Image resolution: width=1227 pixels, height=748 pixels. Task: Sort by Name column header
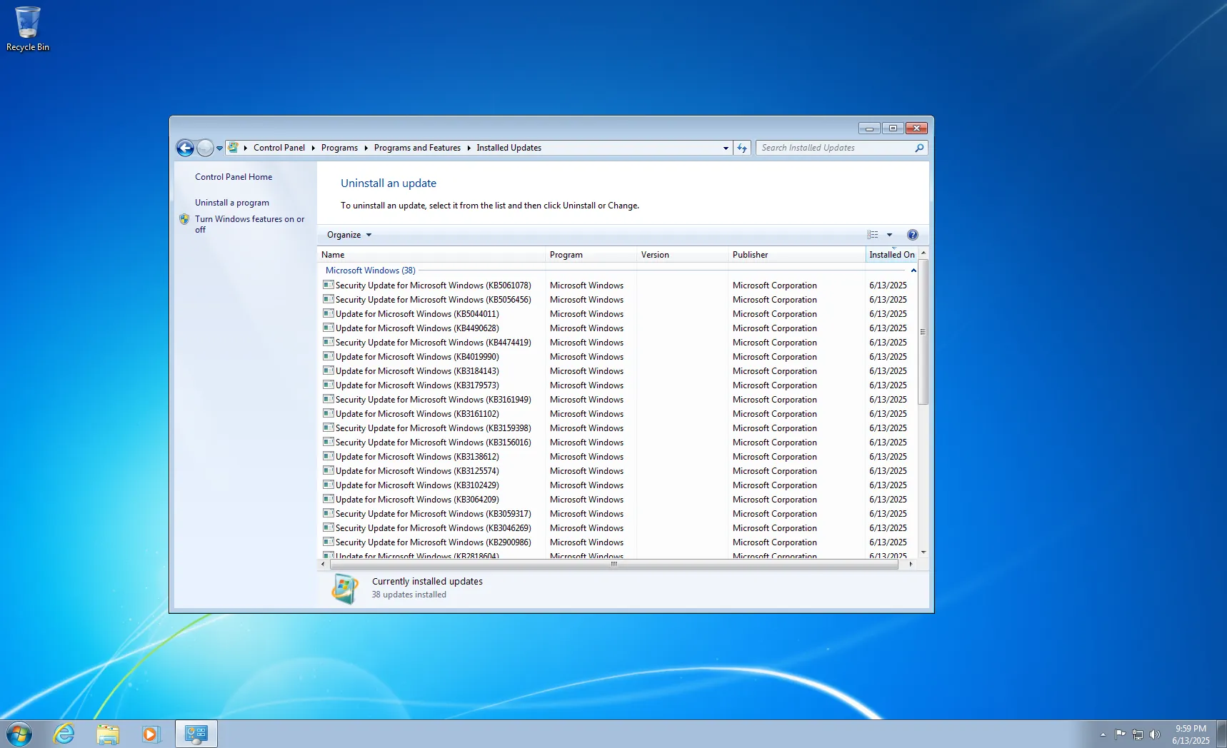point(431,255)
